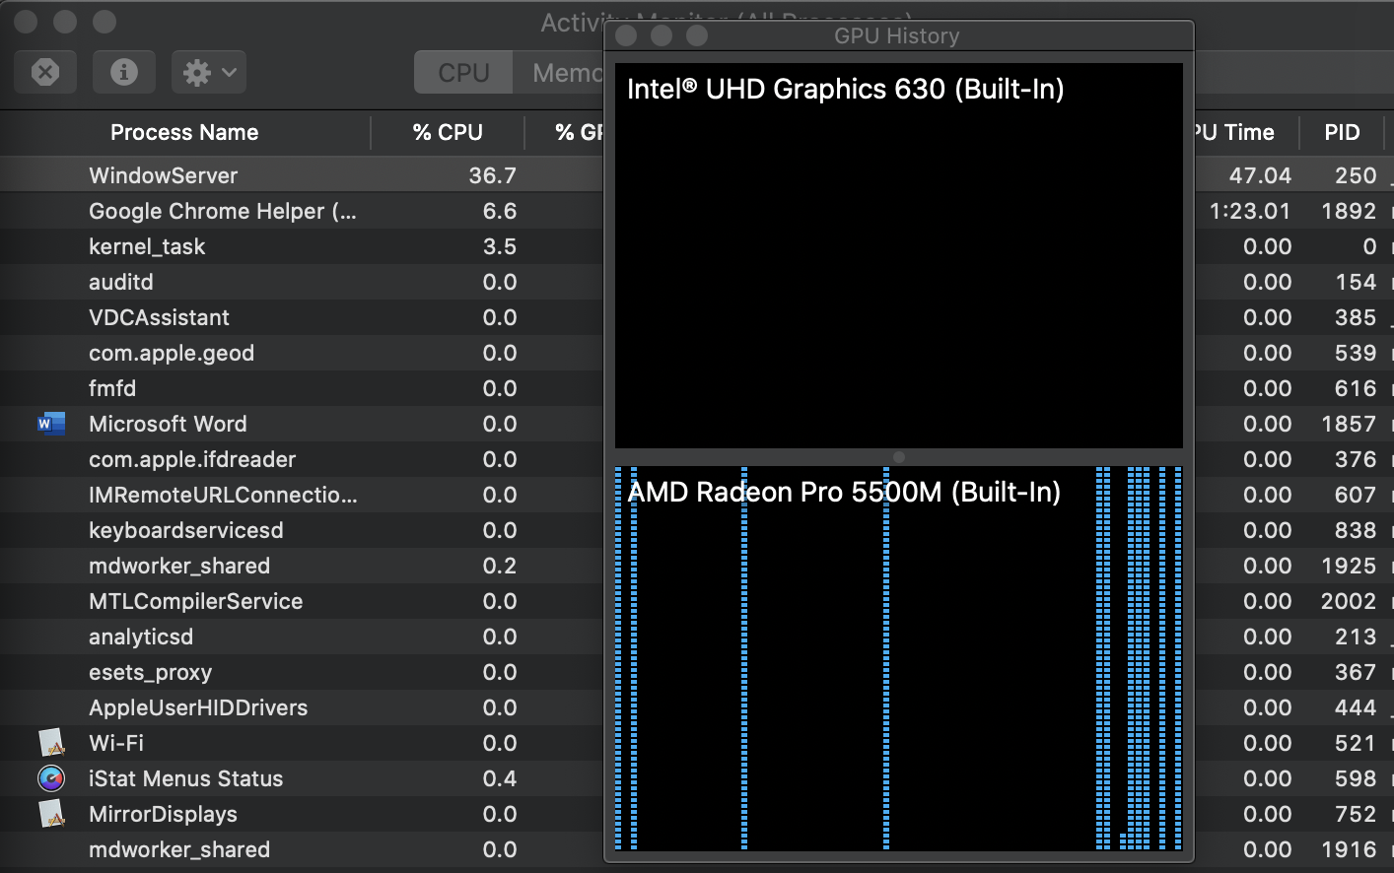Click PID value 1916

coord(1349,849)
